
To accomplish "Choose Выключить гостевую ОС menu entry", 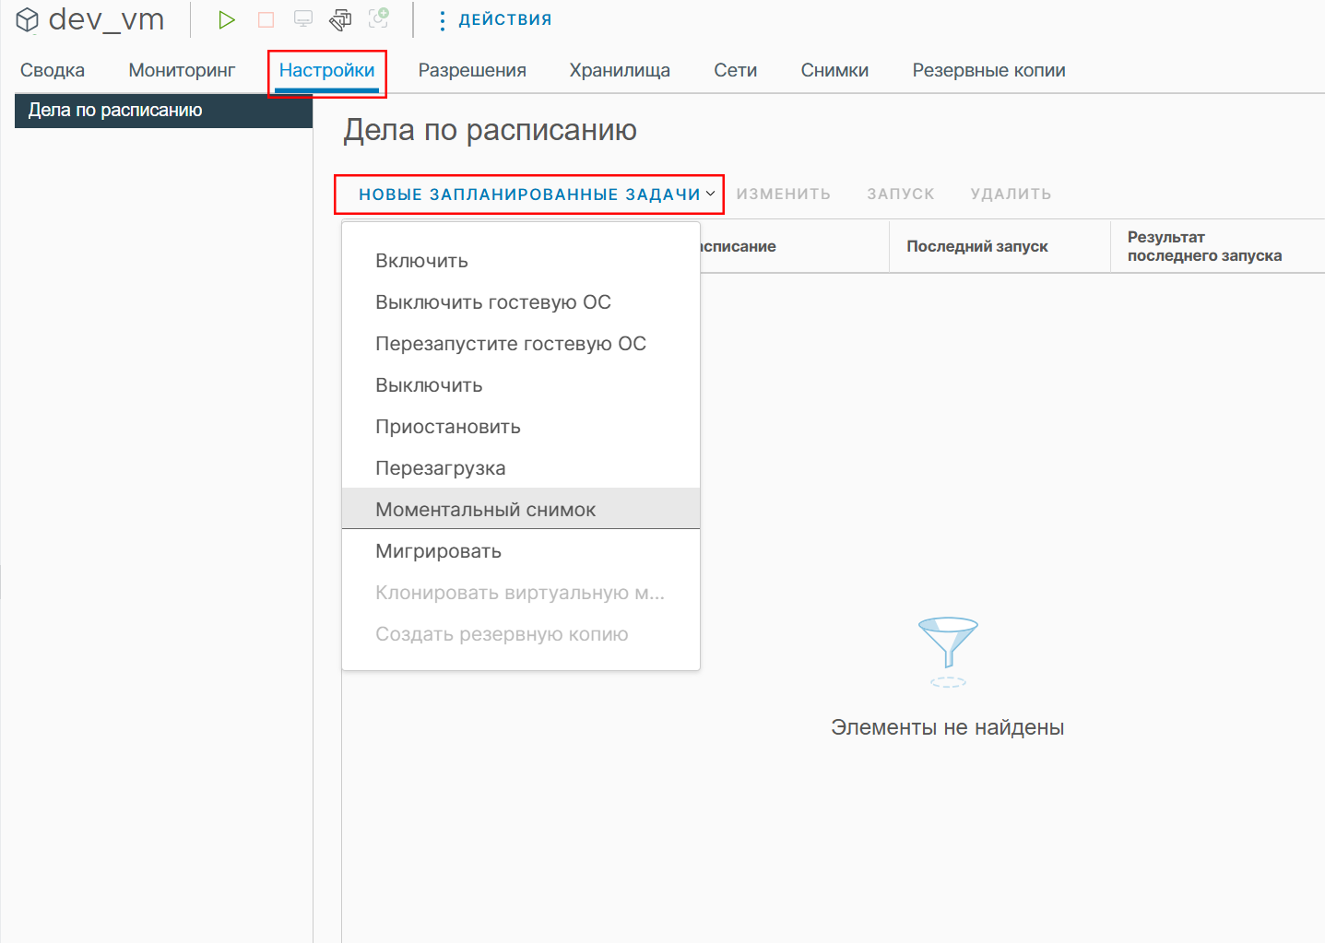I will 521,302.
